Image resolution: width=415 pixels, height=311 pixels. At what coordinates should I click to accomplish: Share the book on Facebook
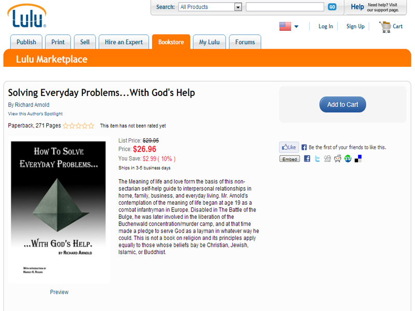click(x=307, y=159)
